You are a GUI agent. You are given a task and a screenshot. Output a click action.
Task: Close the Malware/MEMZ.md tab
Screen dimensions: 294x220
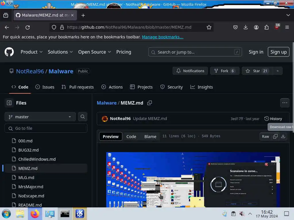point(72,15)
